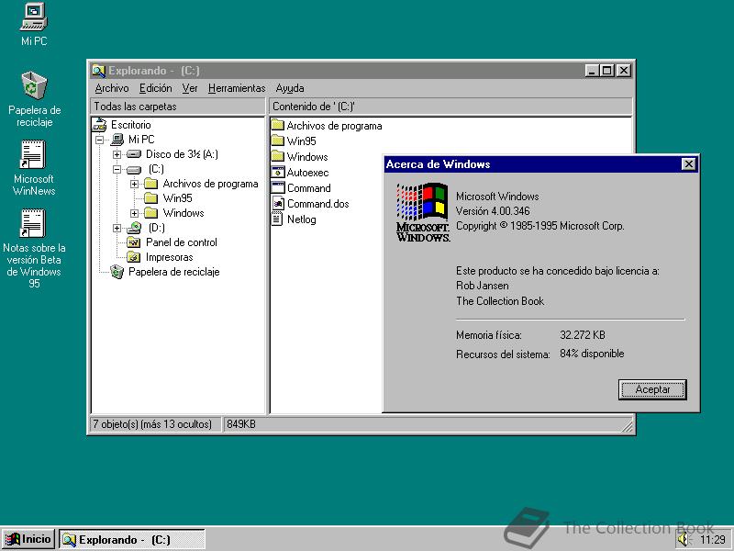Viewport: 734px width, 551px height.
Task: Click the Impresoras tree label
Action: [x=170, y=257]
